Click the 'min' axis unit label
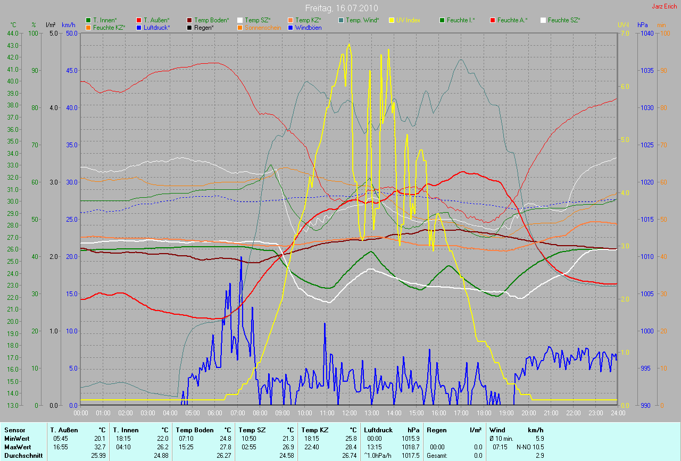This screenshot has width=681, height=461. pyautogui.click(x=661, y=25)
